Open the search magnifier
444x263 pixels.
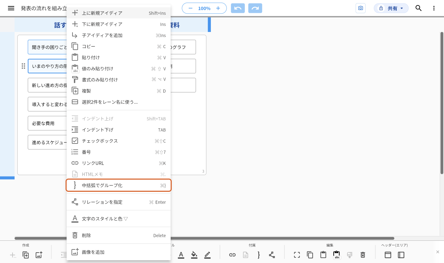tap(419, 8)
